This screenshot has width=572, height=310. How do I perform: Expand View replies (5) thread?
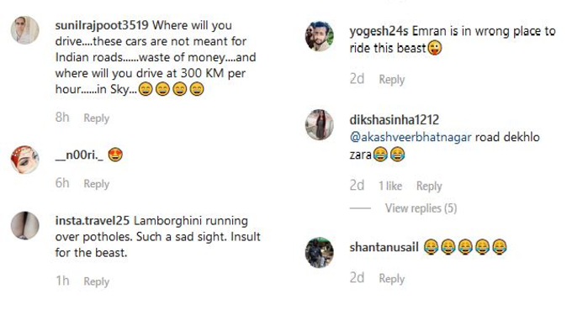tap(421, 208)
